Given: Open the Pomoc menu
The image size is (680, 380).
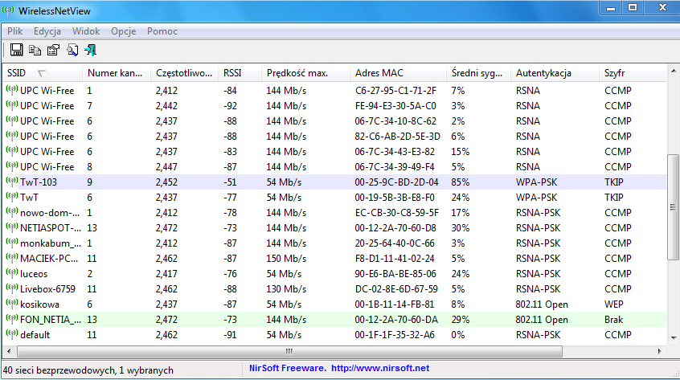Looking at the screenshot, I should pos(162,31).
